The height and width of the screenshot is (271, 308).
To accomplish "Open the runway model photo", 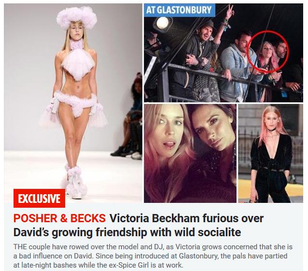I will [73, 103].
